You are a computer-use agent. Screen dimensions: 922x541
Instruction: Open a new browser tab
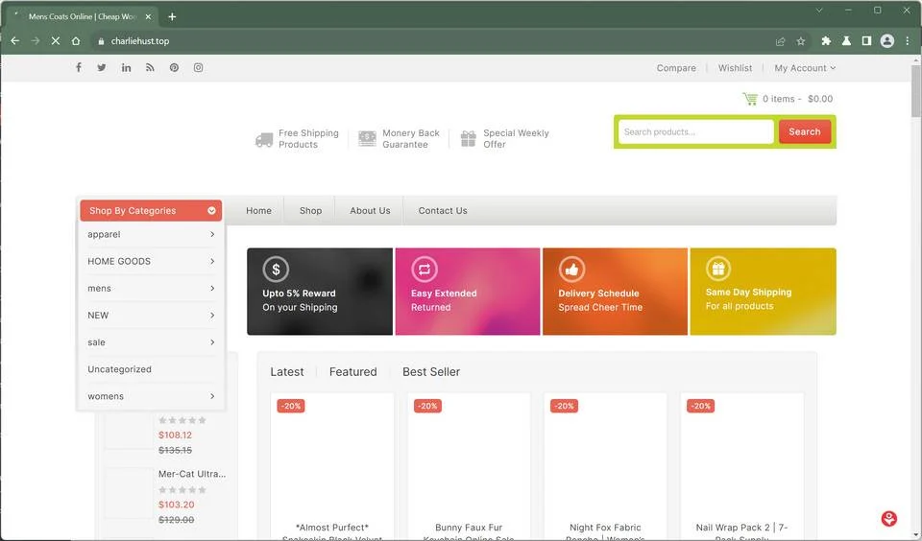(x=172, y=16)
